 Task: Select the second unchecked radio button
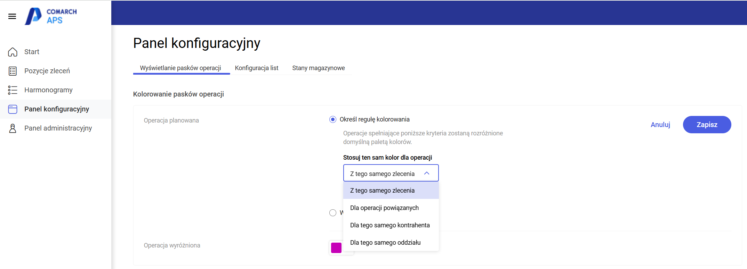coord(333,213)
